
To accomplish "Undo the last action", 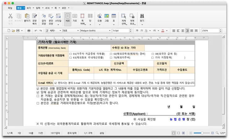I will click(36, 31).
